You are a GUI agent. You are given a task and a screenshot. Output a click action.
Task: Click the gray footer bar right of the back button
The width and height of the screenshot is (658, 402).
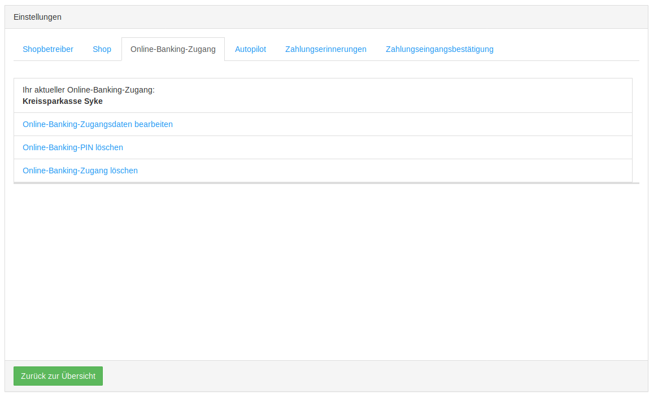coord(373,376)
